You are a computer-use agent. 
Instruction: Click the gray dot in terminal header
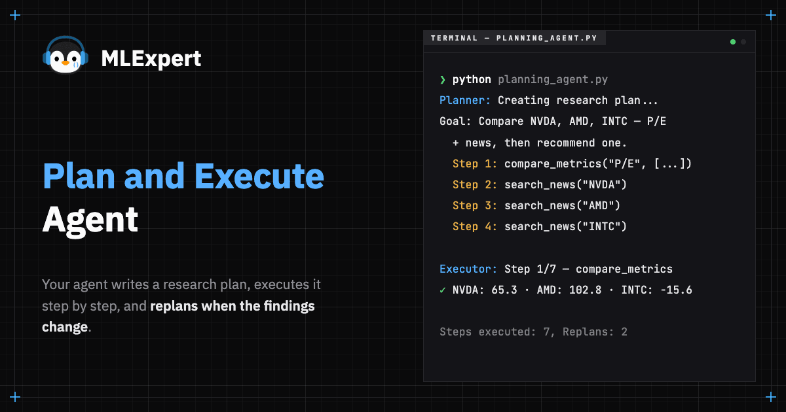pyautogui.click(x=743, y=42)
